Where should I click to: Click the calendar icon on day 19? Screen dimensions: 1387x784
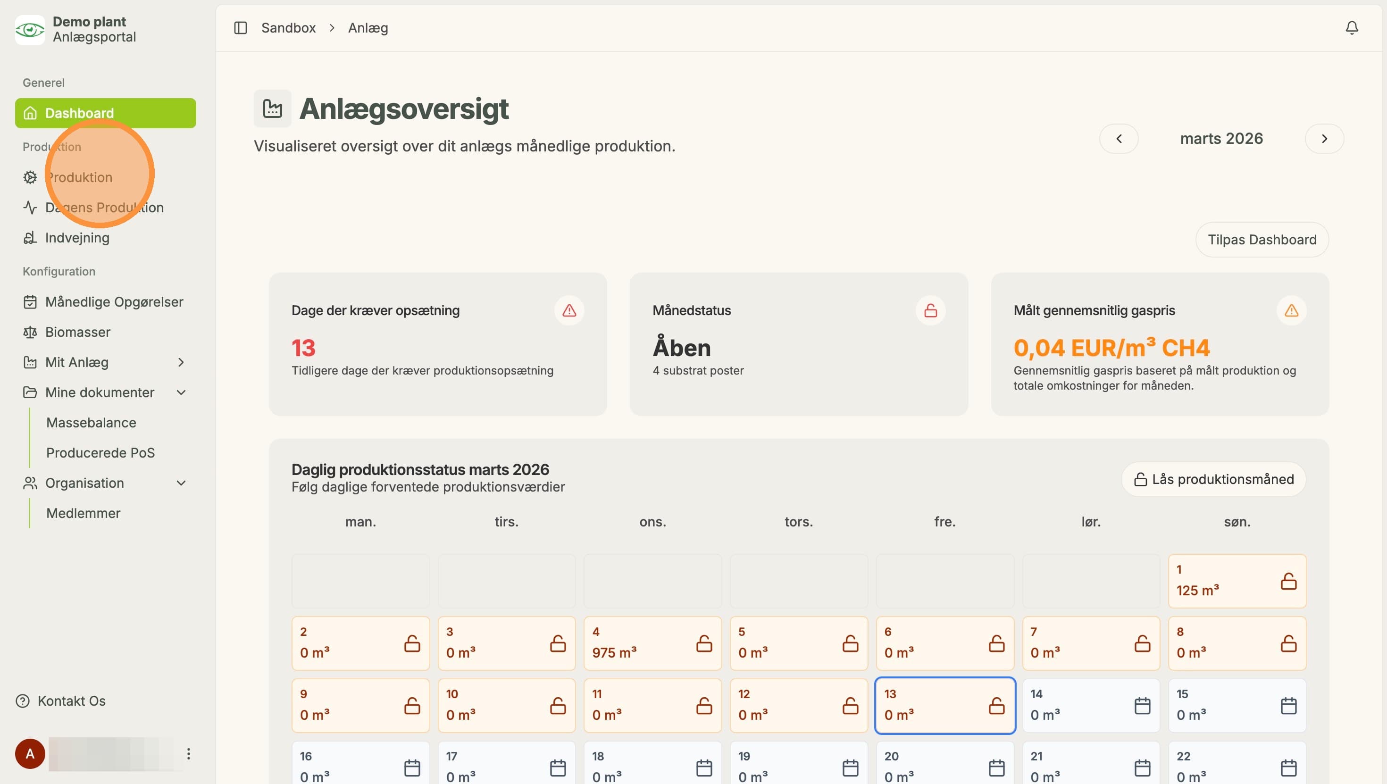click(x=850, y=768)
